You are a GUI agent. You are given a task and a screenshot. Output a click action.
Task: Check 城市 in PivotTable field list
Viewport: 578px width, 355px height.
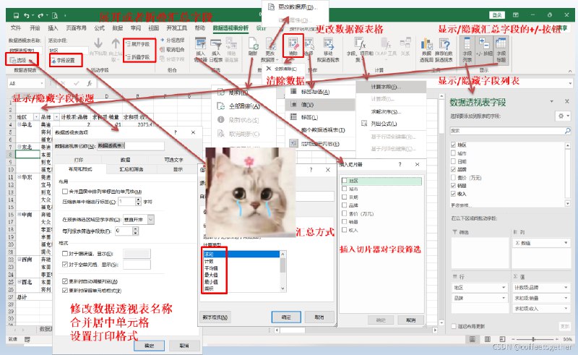[454, 153]
